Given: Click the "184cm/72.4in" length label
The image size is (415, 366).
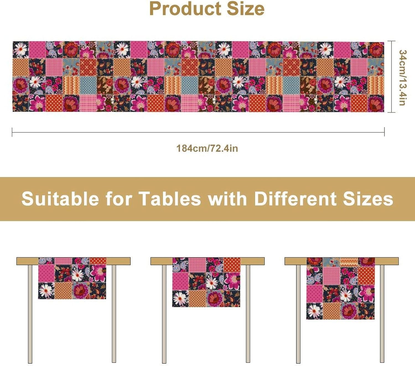Looking at the screenshot, I should coord(207,148).
